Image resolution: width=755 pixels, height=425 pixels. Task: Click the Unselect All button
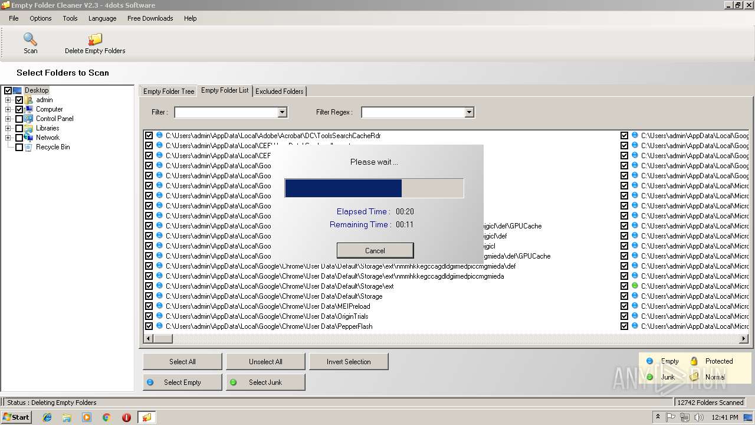[265, 361]
